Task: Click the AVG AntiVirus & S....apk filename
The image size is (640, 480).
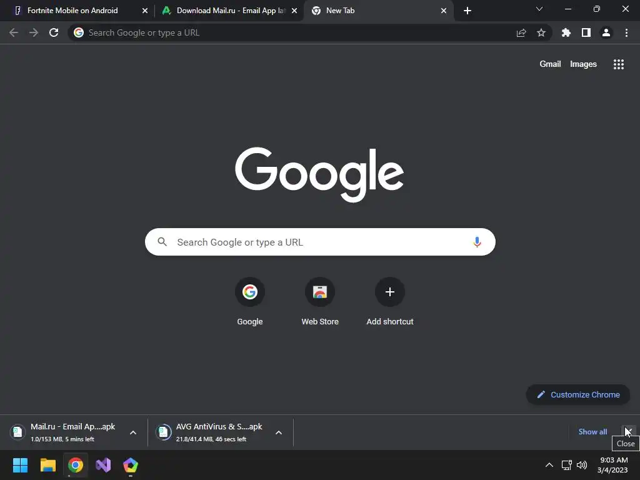Action: click(219, 426)
